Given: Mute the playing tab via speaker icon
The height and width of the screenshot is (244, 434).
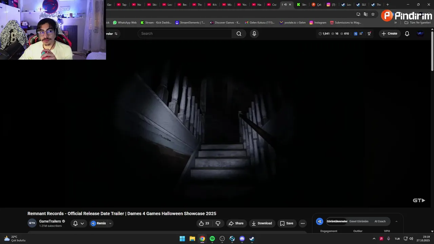Looking at the screenshot, I should coord(285,5).
